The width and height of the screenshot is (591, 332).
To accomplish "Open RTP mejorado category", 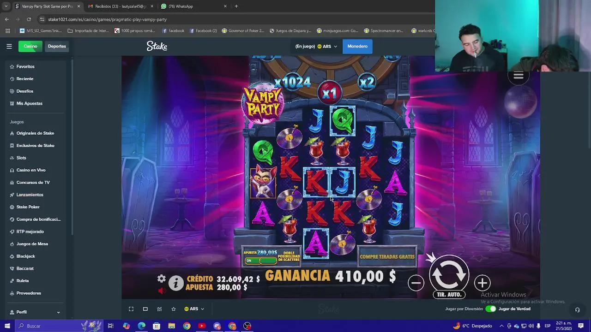I will pyautogui.click(x=30, y=231).
